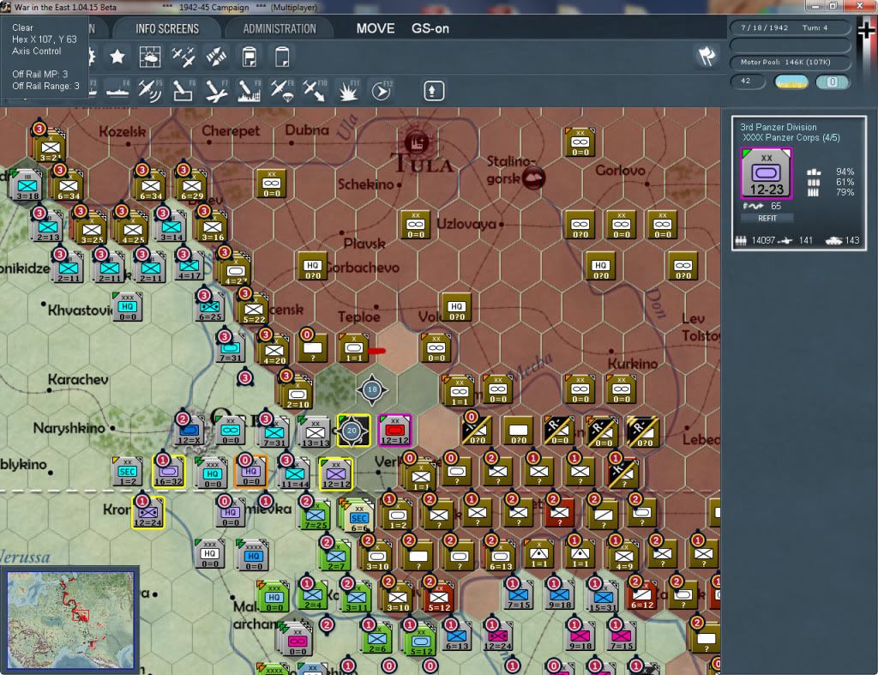Click the Stalinogorsk city icon
Screen dimensions: 878x675
533,178
